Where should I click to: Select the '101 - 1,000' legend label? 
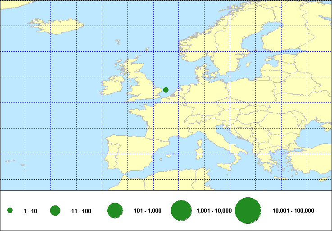[148, 211]
